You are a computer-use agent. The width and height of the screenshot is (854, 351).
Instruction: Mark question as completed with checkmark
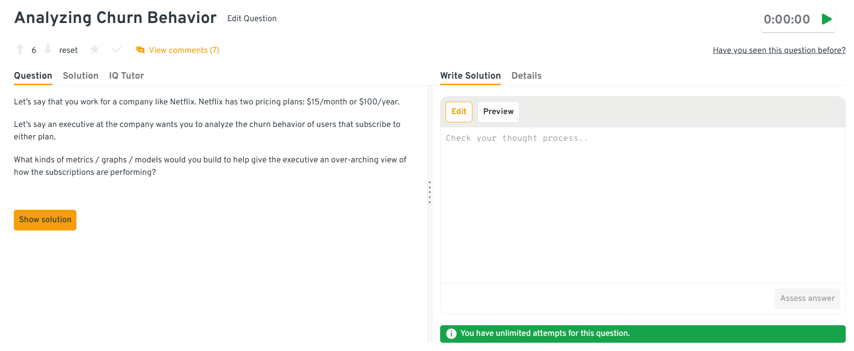(x=117, y=49)
